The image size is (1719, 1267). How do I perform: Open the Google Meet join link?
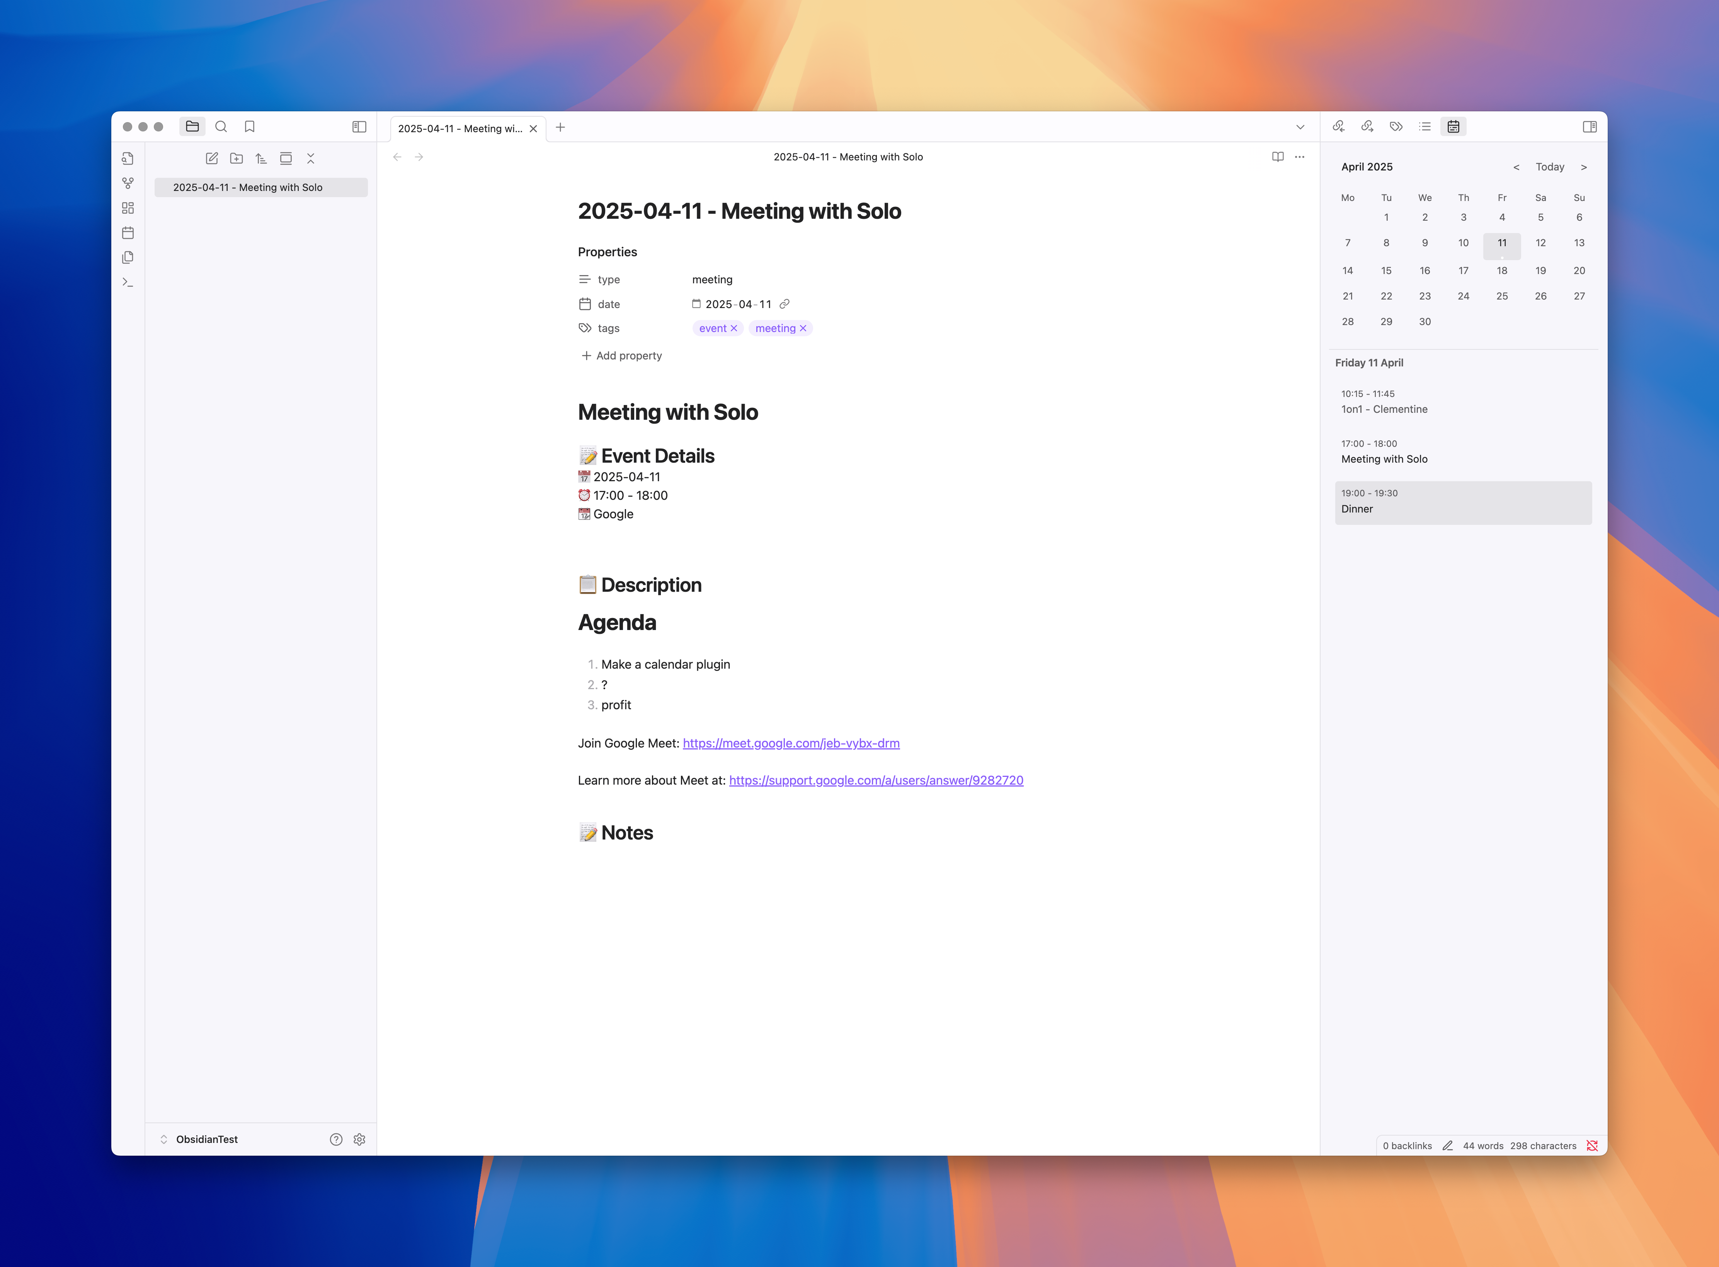(790, 743)
